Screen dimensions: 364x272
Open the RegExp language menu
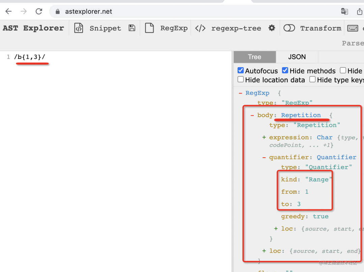[x=174, y=28]
